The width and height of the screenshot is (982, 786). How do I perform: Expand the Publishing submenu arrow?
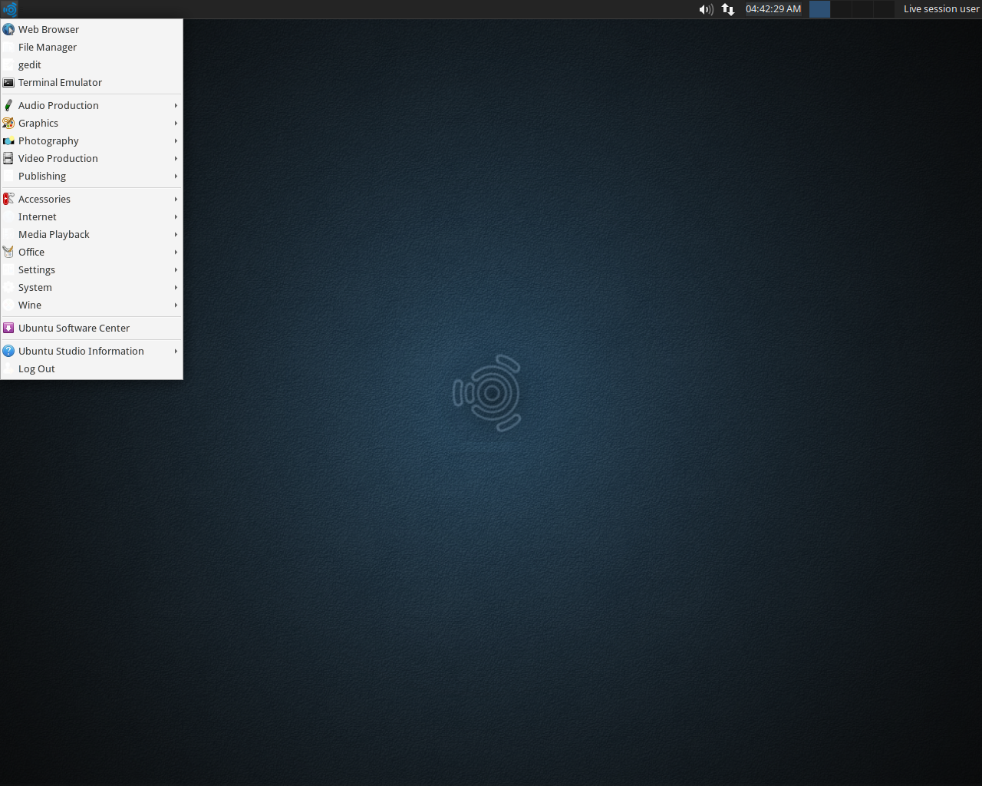coord(176,176)
